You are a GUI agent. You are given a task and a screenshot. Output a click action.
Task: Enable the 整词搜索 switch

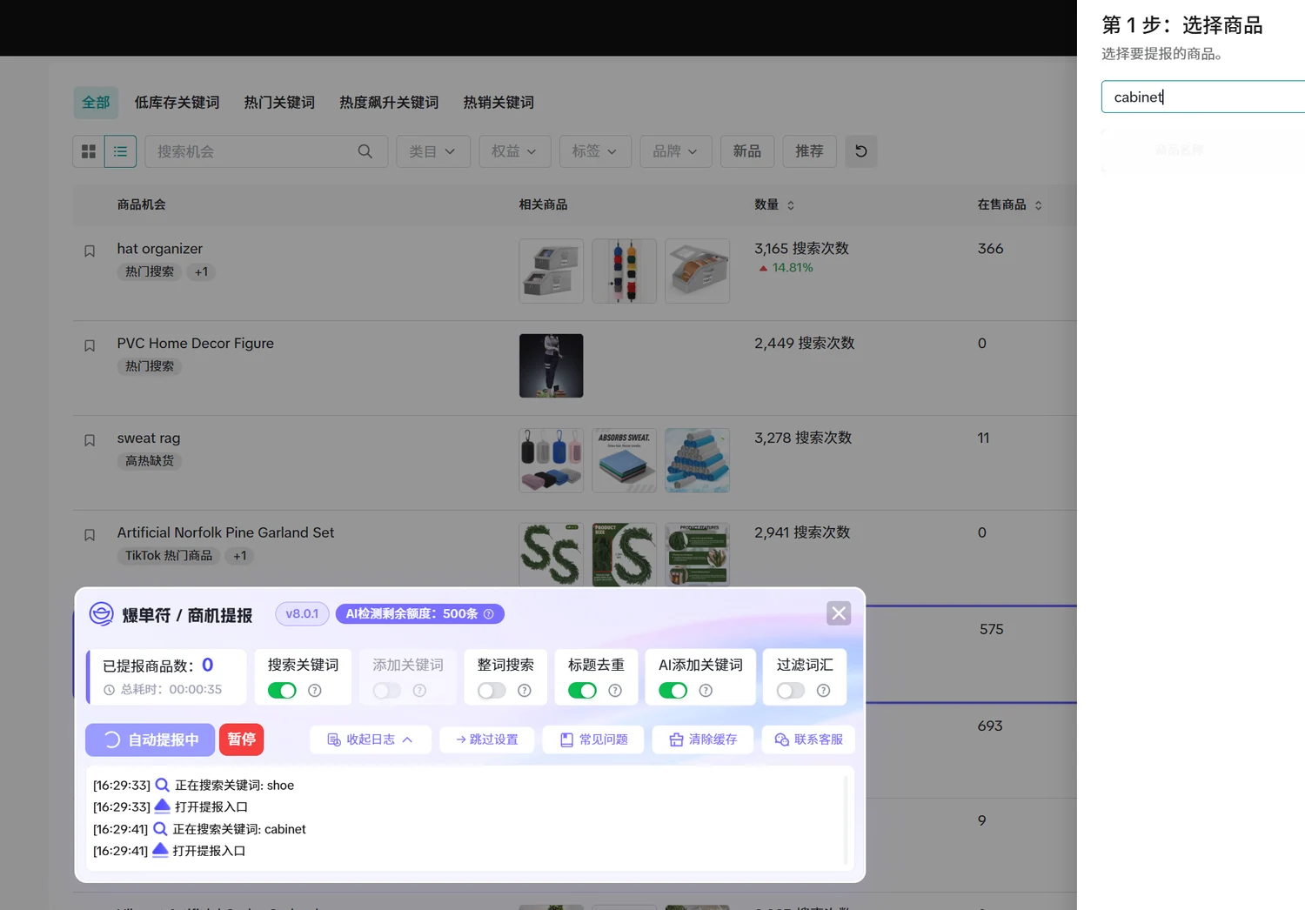492,691
